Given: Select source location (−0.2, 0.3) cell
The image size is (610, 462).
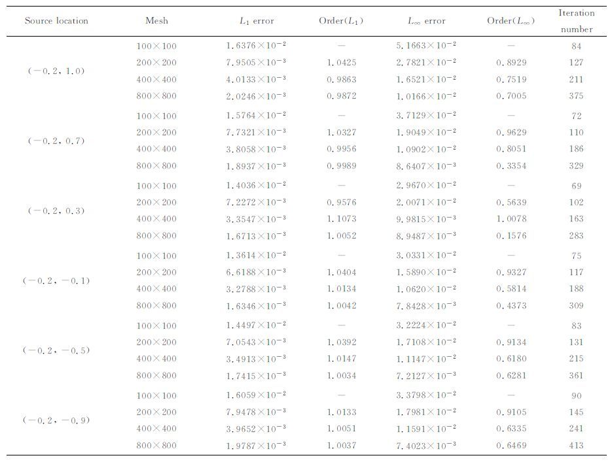Looking at the screenshot, I should pos(56,211).
